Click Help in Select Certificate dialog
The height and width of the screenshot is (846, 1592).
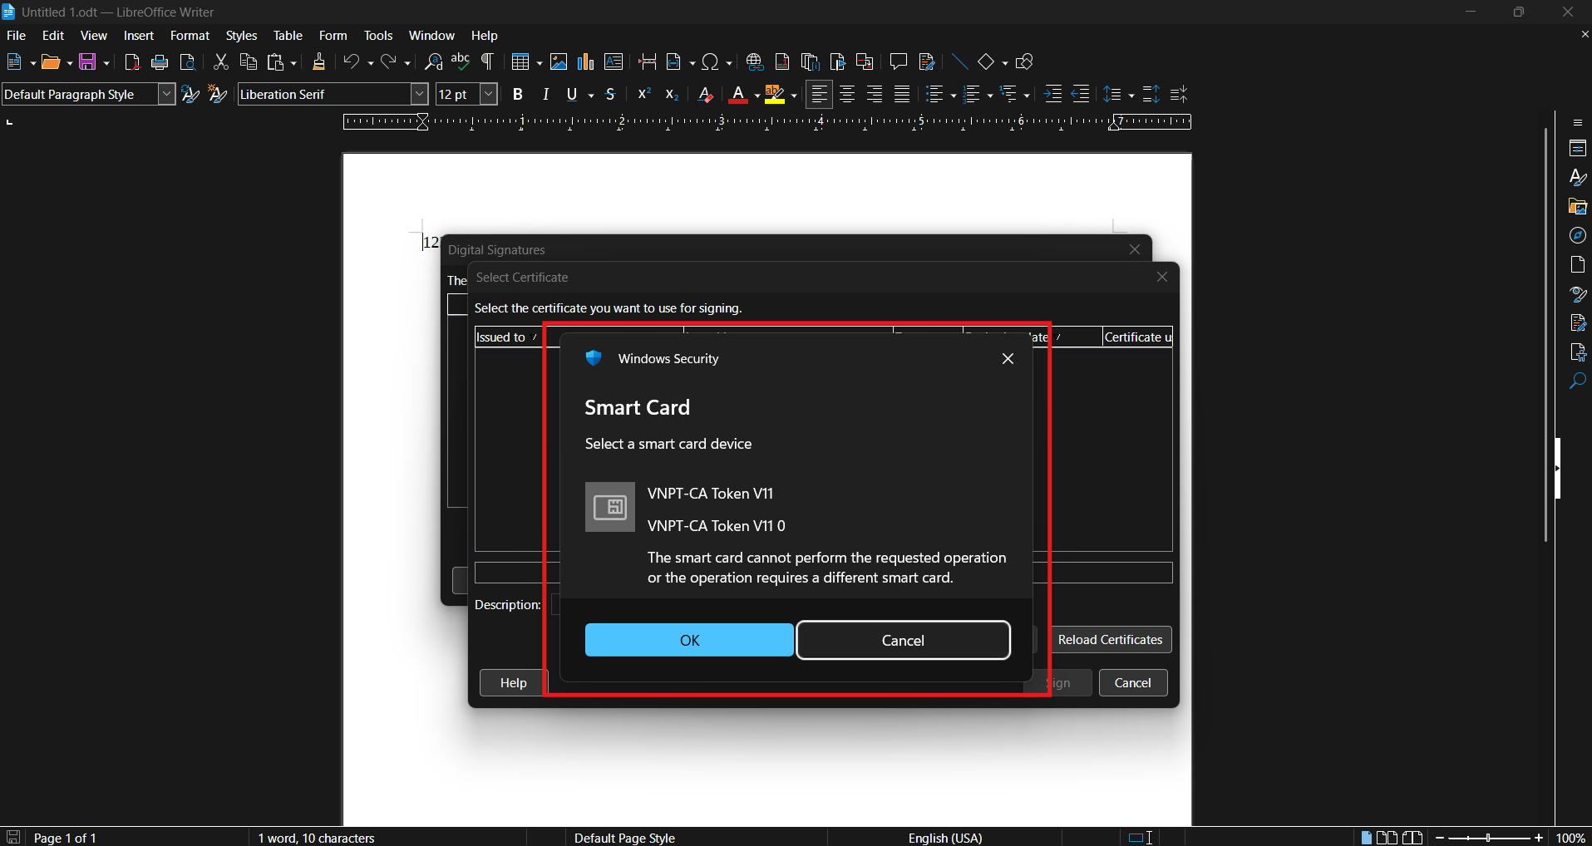pos(513,682)
